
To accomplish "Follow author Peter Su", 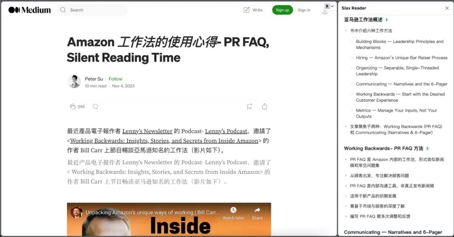I will pyautogui.click(x=116, y=78).
